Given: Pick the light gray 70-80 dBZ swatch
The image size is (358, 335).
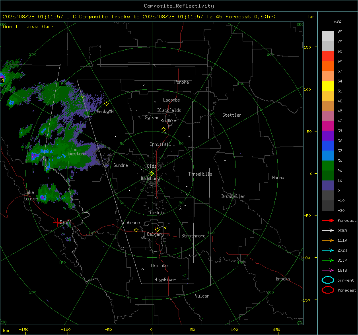Looking at the screenshot, I should [328, 36].
